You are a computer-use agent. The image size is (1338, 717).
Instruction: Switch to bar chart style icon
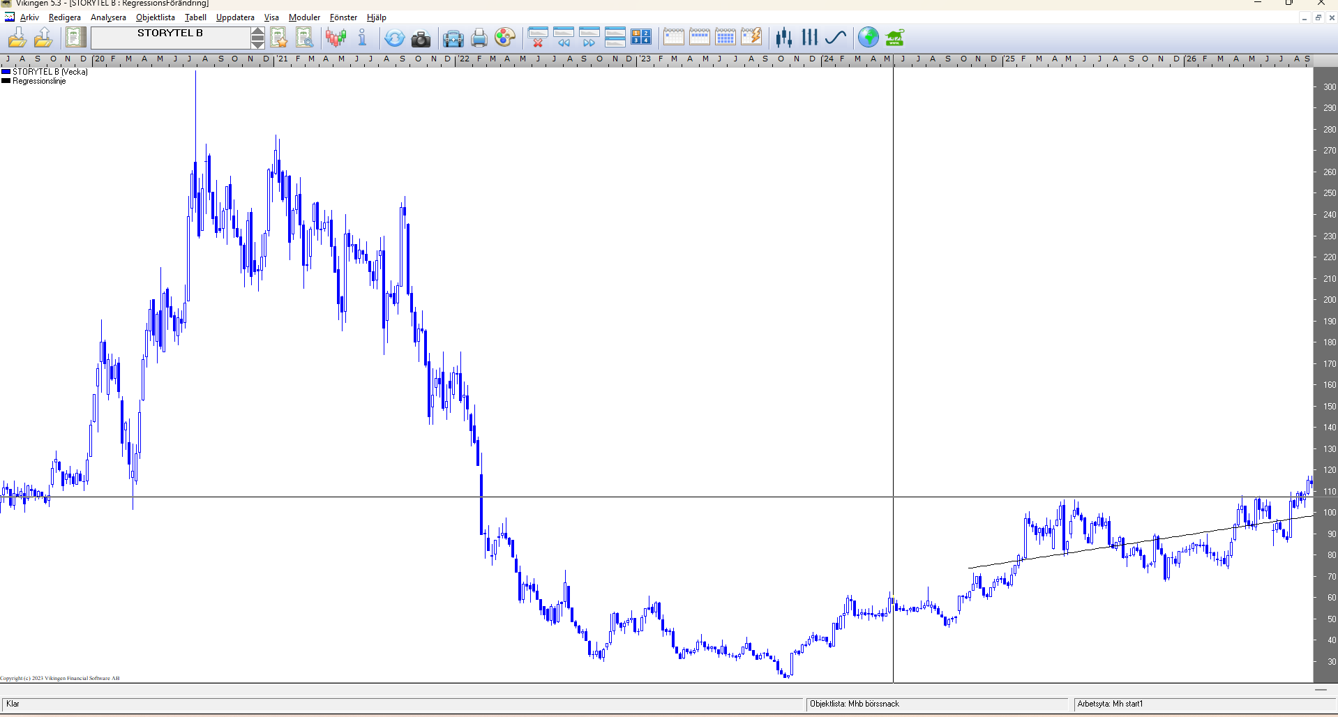(x=810, y=38)
